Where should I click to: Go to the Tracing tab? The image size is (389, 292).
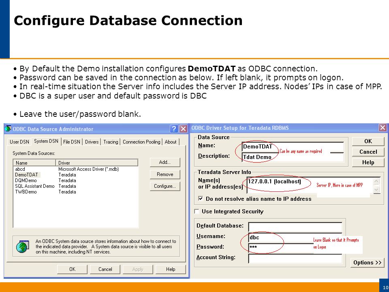[111, 142]
